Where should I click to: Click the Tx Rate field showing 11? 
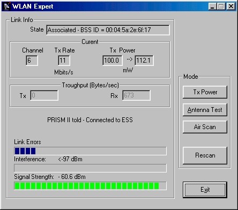click(x=64, y=61)
